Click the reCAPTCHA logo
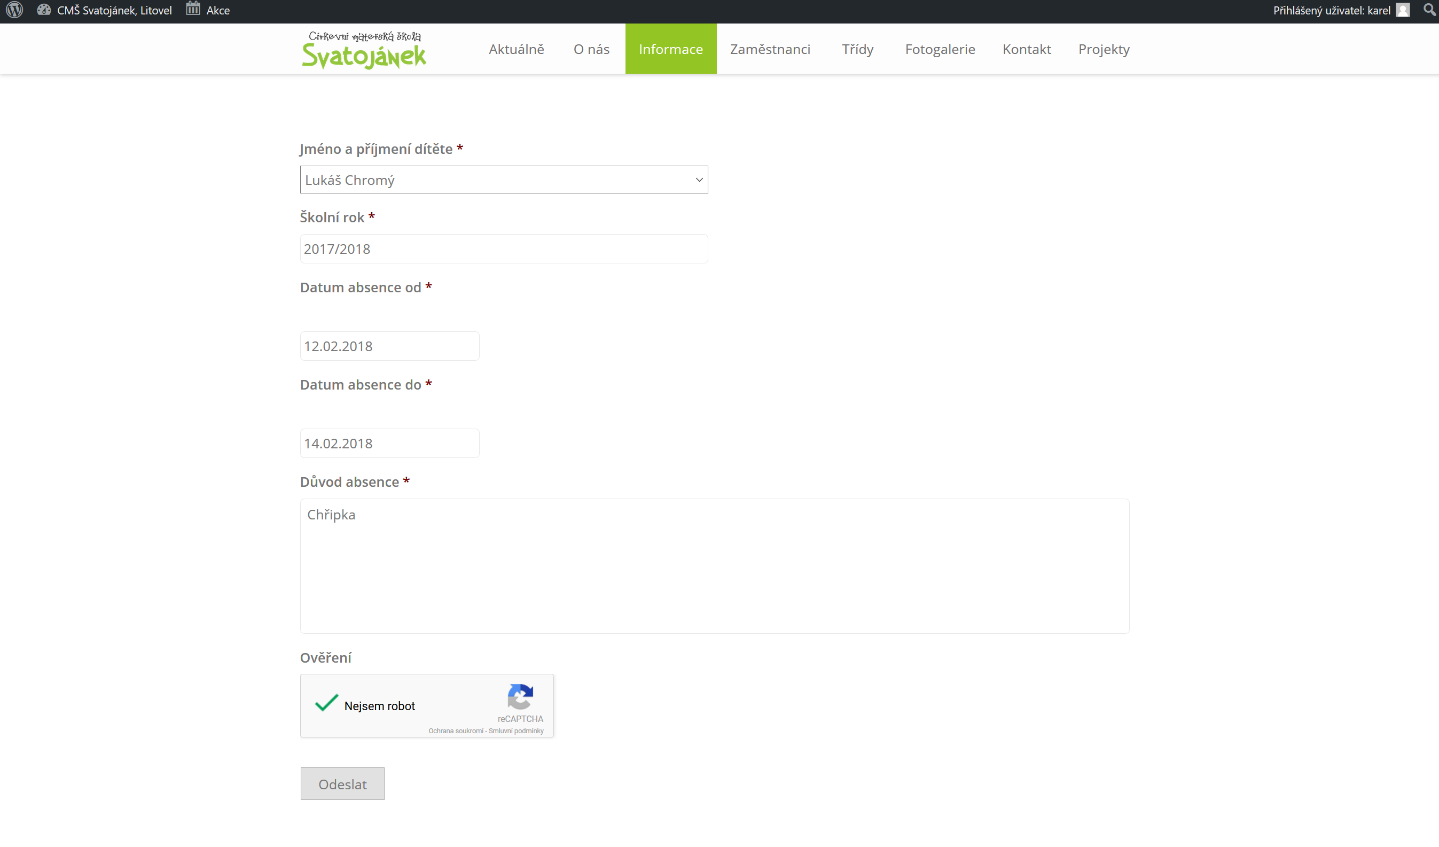The width and height of the screenshot is (1439, 847). click(520, 696)
